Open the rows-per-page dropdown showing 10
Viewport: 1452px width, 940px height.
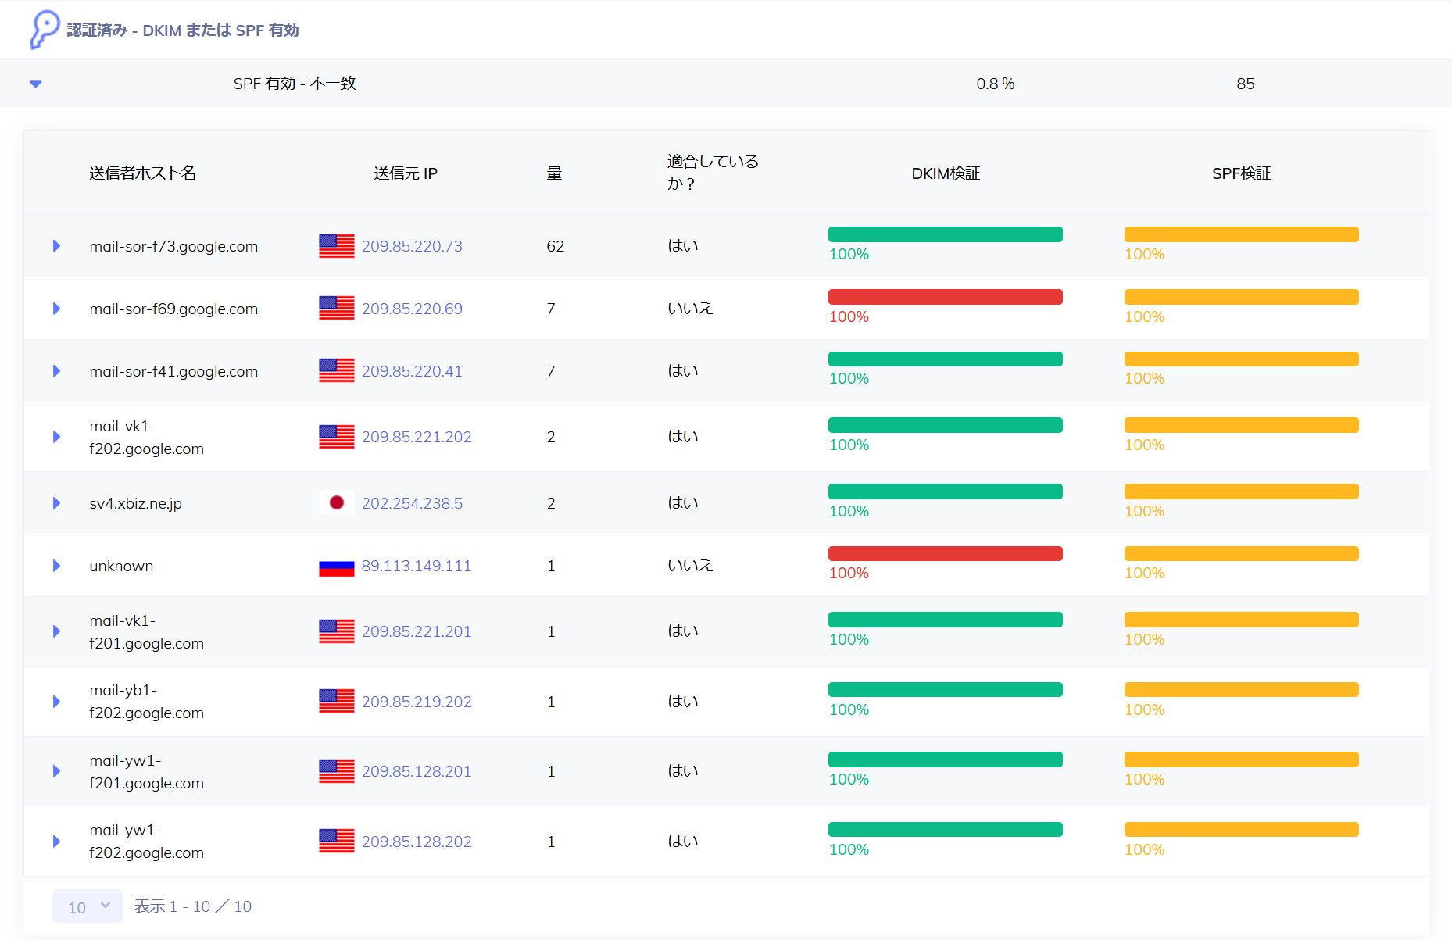(88, 906)
